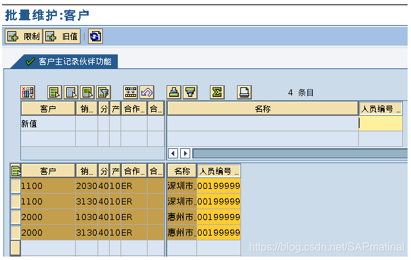Click the 新值 人员编号 input field
This screenshot has width=411, height=260.
click(x=381, y=123)
